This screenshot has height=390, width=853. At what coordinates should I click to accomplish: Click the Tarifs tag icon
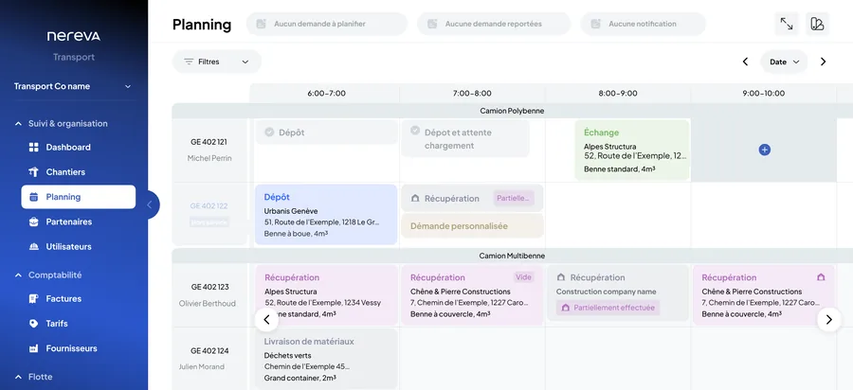pos(34,323)
